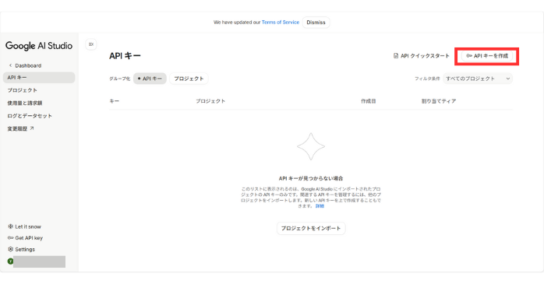Screen dimensions: 544x284
Task: Open the すべてのプロジェクト filter dropdown
Action: pos(478,79)
